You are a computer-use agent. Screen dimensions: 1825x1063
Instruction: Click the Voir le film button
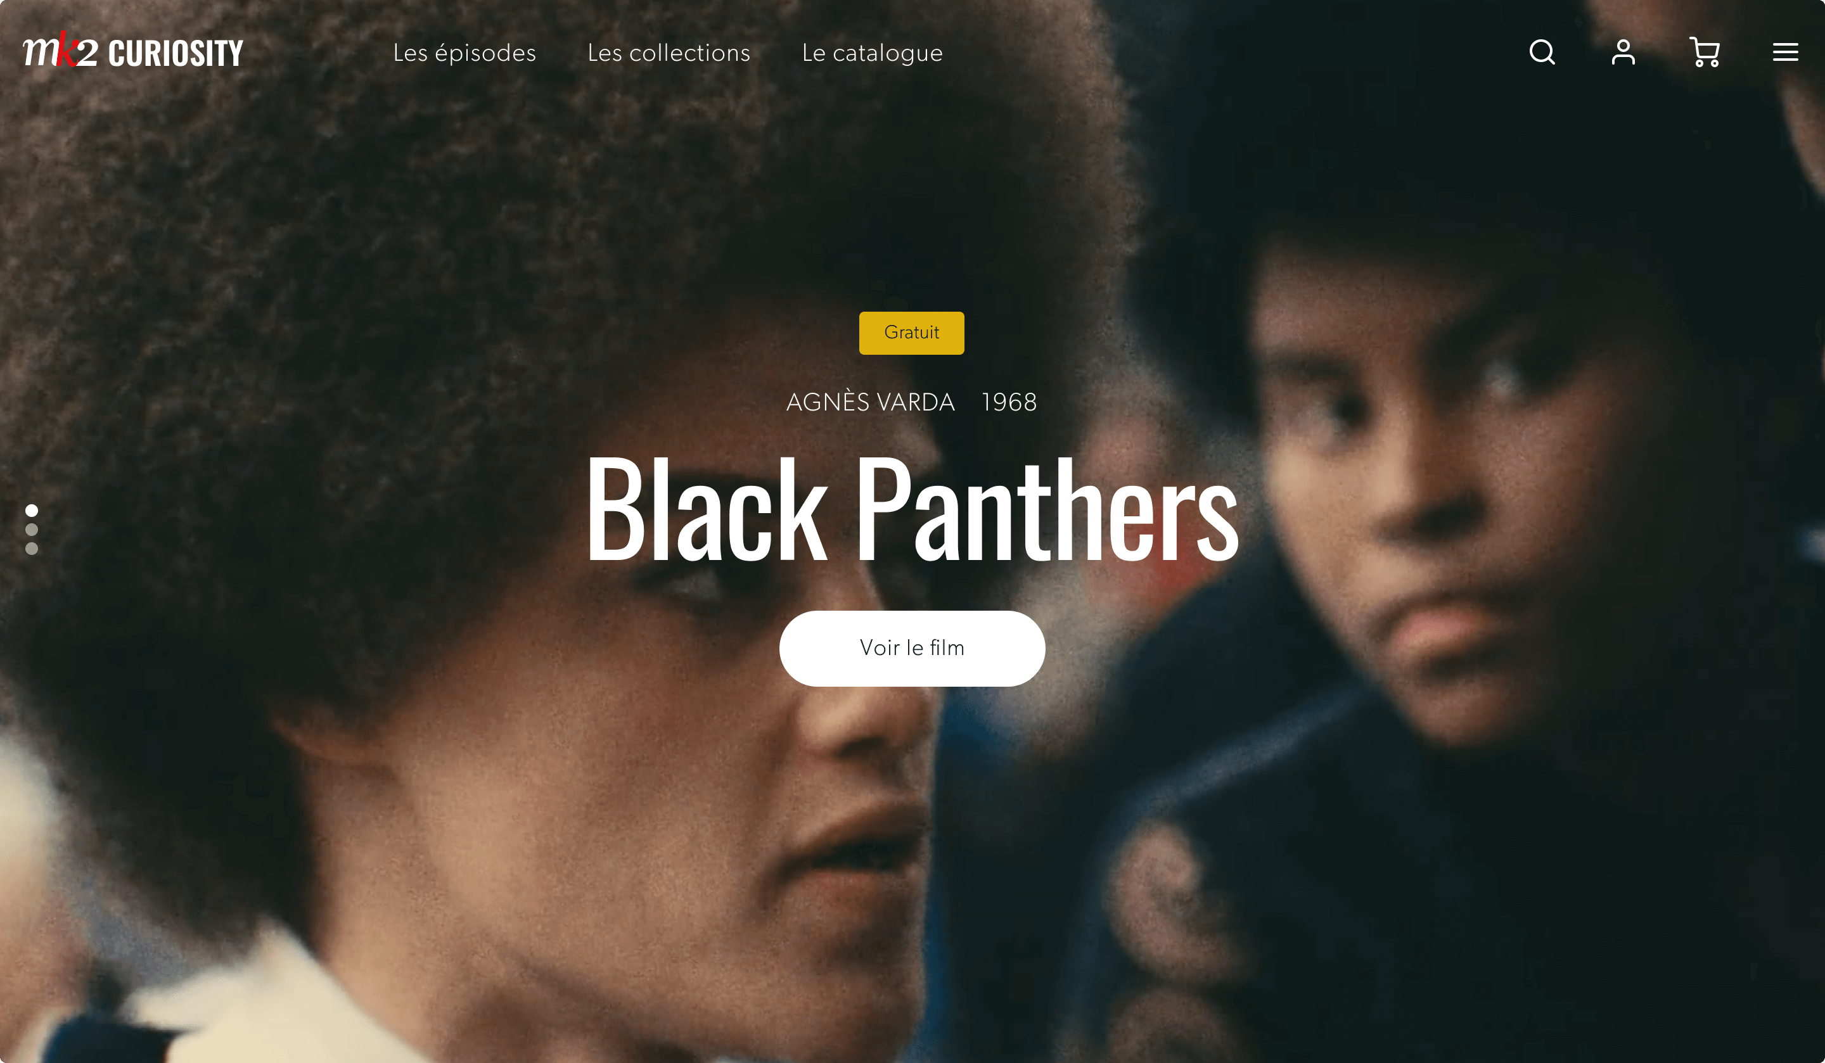[912, 648]
